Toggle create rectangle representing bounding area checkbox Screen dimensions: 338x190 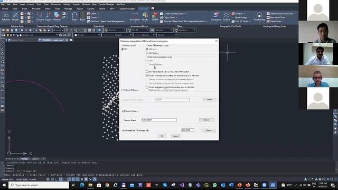coord(147,75)
